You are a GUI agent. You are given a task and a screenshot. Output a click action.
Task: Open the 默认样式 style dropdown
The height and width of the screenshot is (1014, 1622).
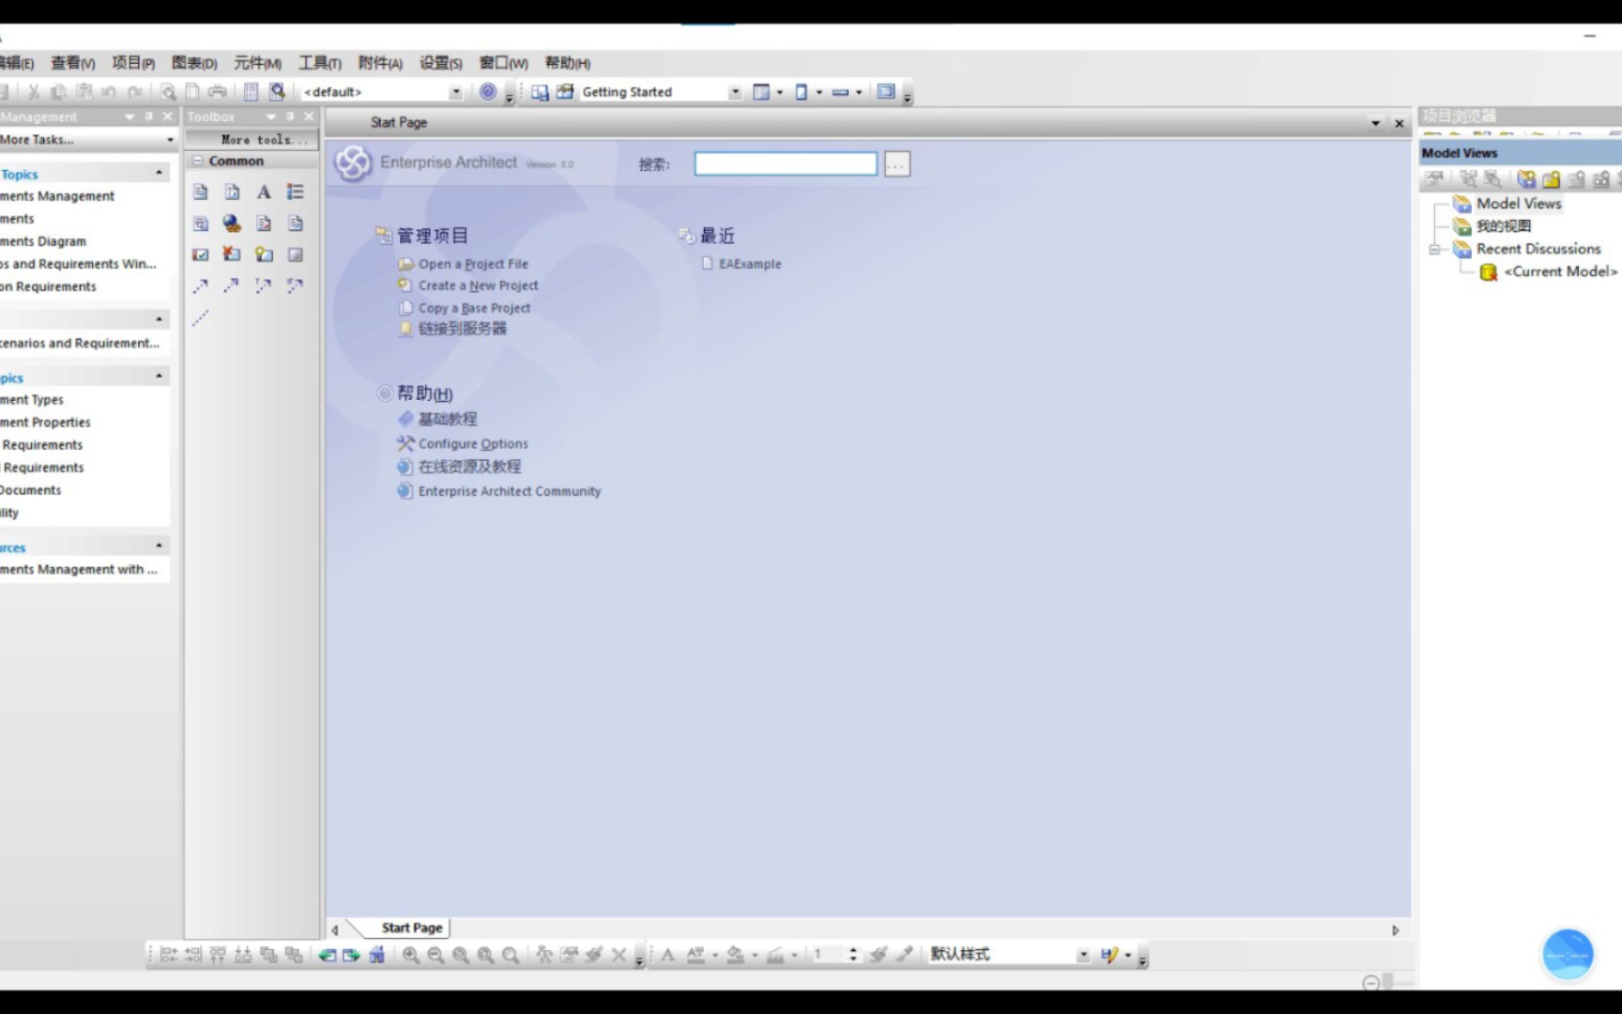pyautogui.click(x=1083, y=955)
